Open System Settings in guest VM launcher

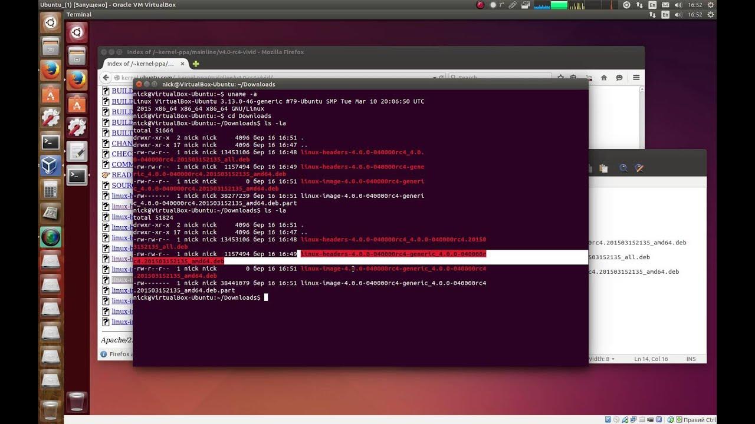click(77, 127)
